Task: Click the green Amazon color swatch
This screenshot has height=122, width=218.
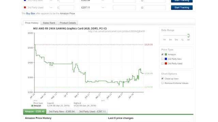Action: point(166,54)
